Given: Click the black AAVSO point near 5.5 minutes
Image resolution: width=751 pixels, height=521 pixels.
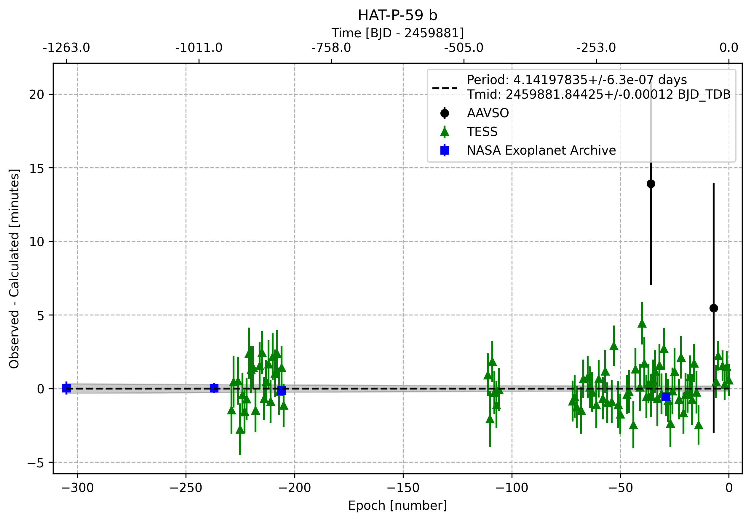Looking at the screenshot, I should click(714, 308).
